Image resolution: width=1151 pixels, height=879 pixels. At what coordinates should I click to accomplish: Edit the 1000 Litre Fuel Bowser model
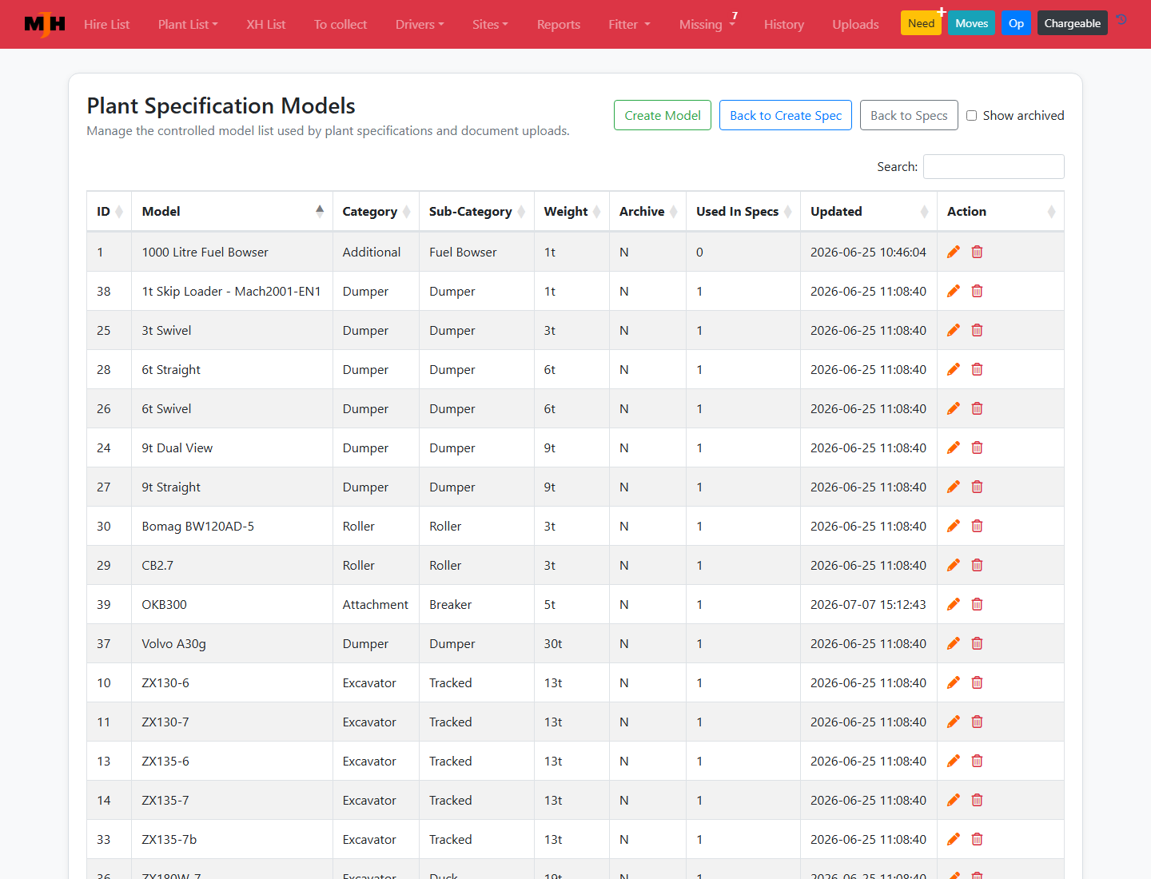tap(953, 253)
